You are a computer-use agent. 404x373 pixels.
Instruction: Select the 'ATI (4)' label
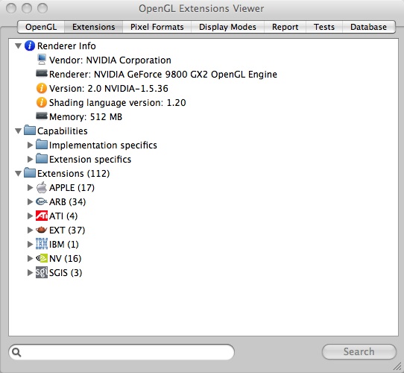63,216
